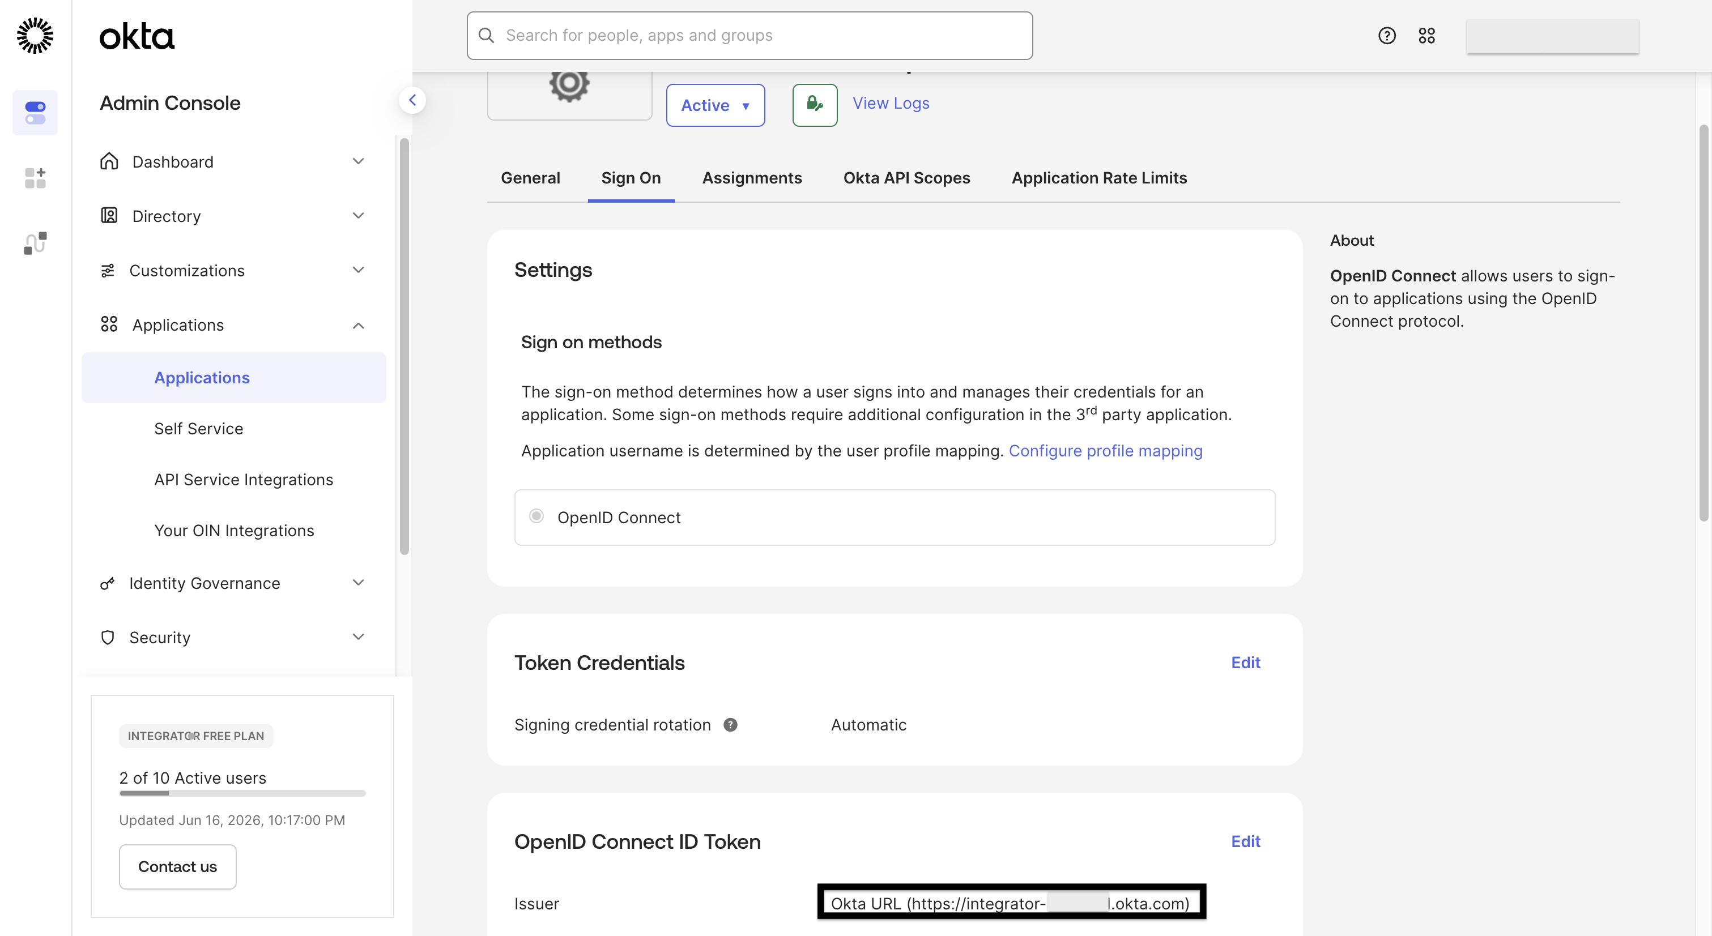Click the Okta sunburst logo icon

(35, 36)
